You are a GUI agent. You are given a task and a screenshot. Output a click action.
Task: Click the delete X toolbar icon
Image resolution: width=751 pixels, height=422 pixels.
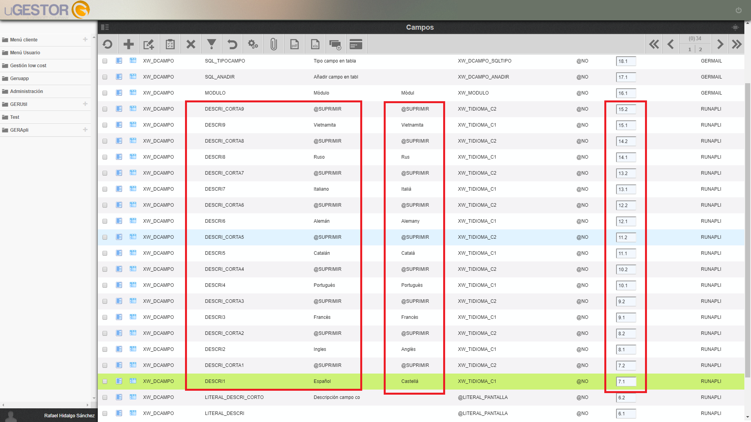pos(190,44)
